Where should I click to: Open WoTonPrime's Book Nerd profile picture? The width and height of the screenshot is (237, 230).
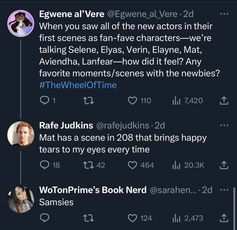[x=20, y=199]
